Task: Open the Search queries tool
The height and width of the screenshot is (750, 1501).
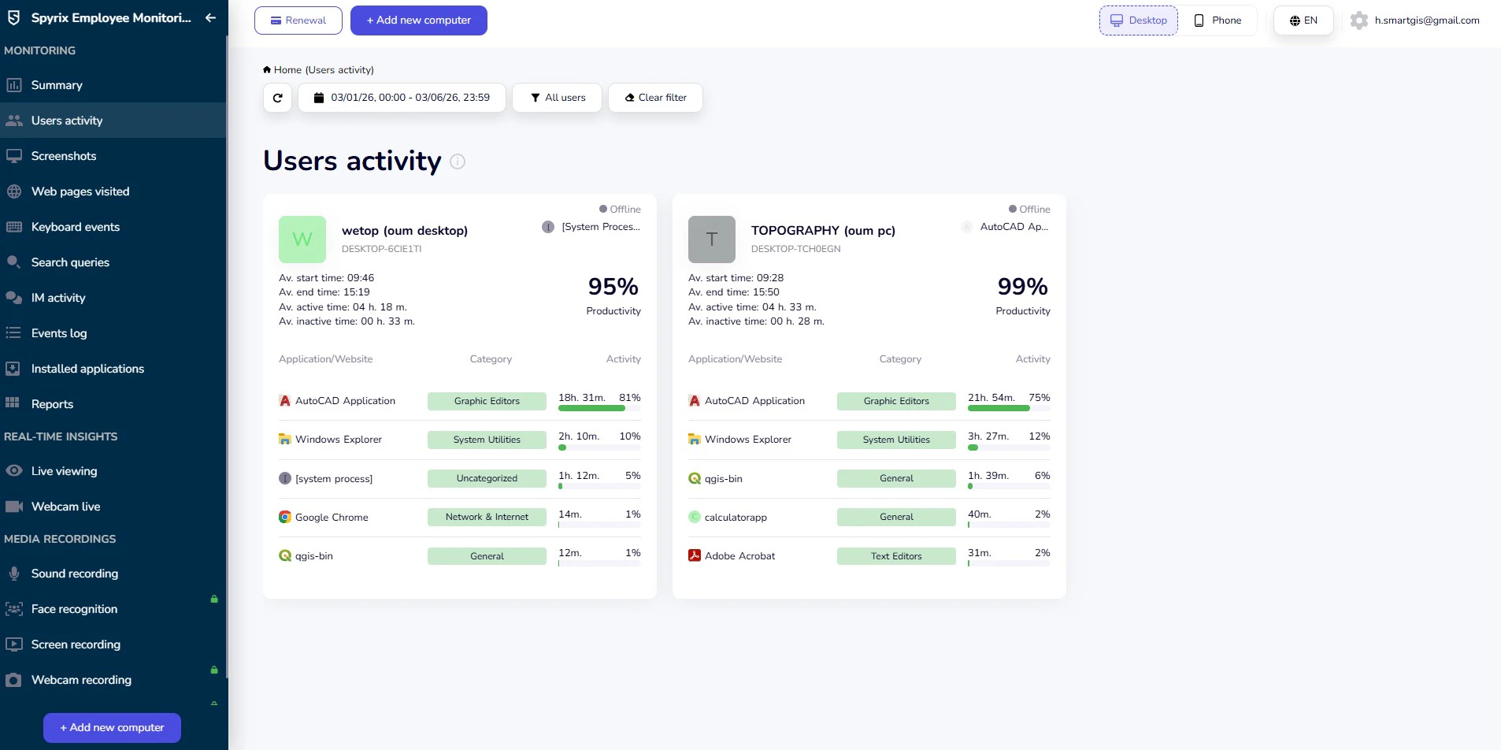Action: [x=69, y=262]
